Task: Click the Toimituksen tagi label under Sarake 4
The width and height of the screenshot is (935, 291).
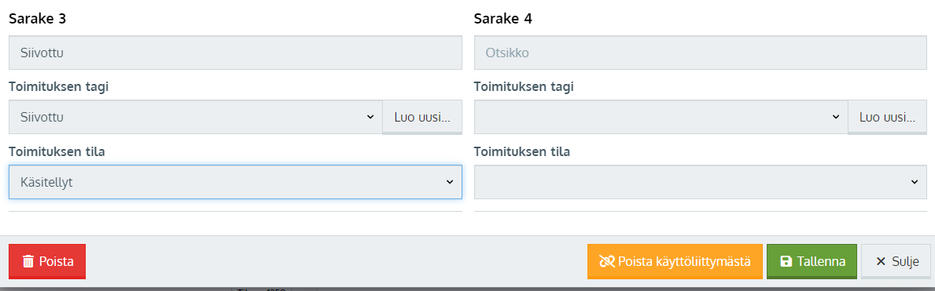Action: point(524,86)
